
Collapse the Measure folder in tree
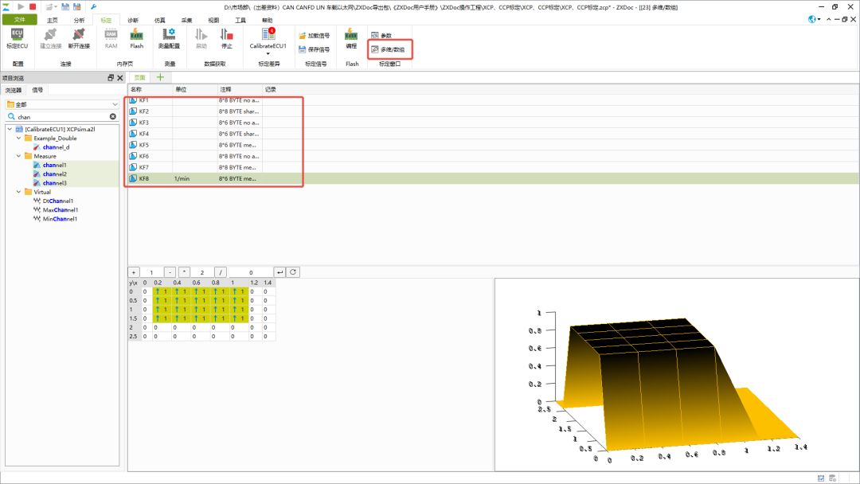tap(18, 156)
